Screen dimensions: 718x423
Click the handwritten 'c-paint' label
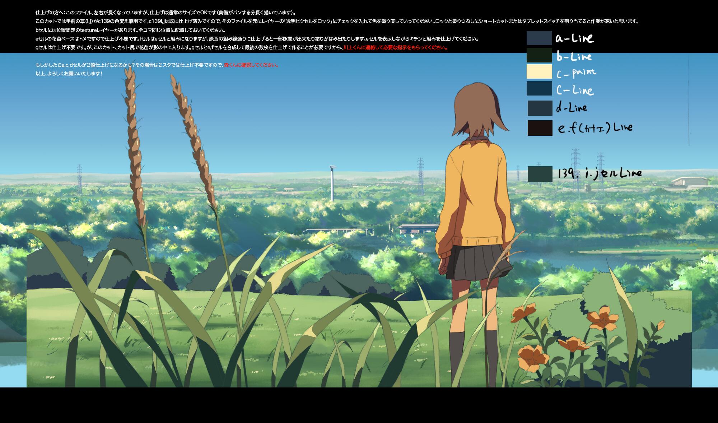[x=576, y=73]
